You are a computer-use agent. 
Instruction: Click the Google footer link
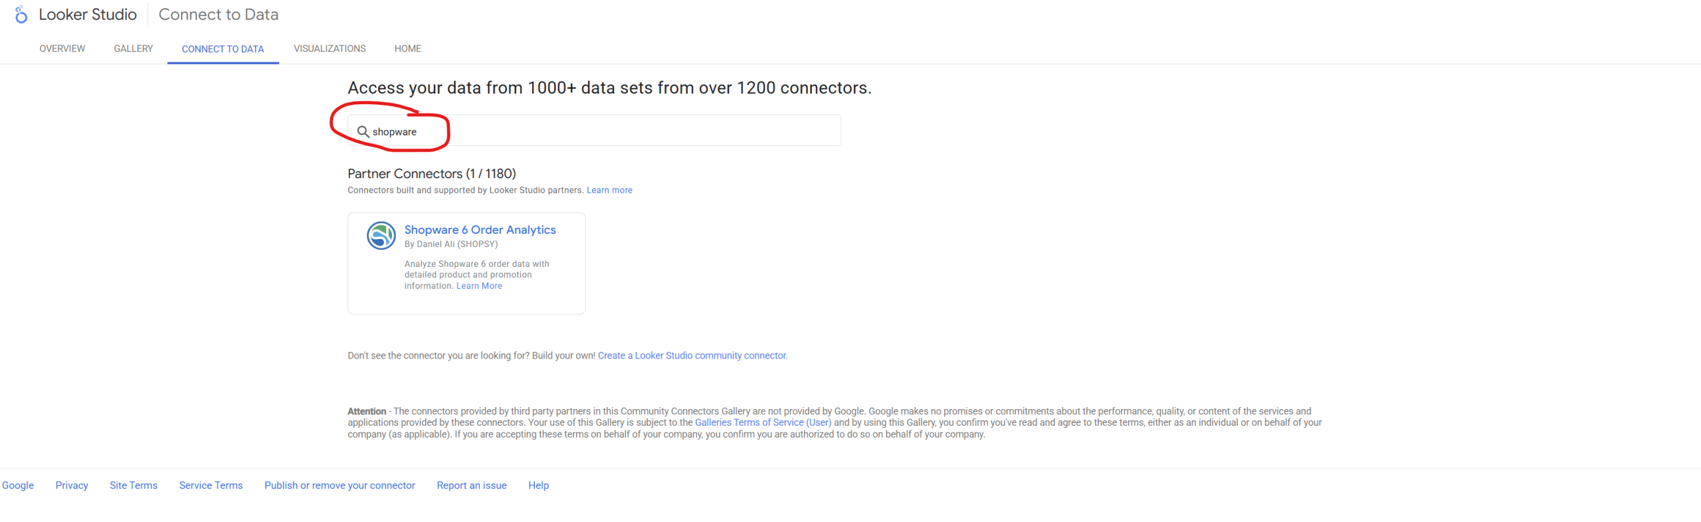pyautogui.click(x=18, y=485)
